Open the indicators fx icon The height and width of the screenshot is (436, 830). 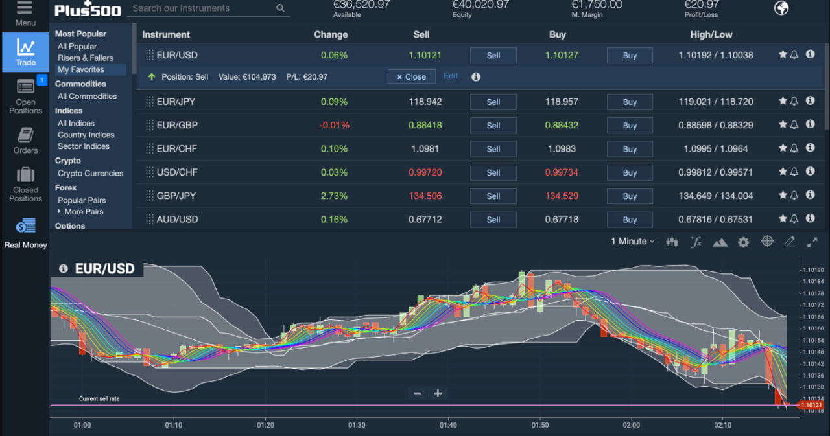[x=696, y=242]
